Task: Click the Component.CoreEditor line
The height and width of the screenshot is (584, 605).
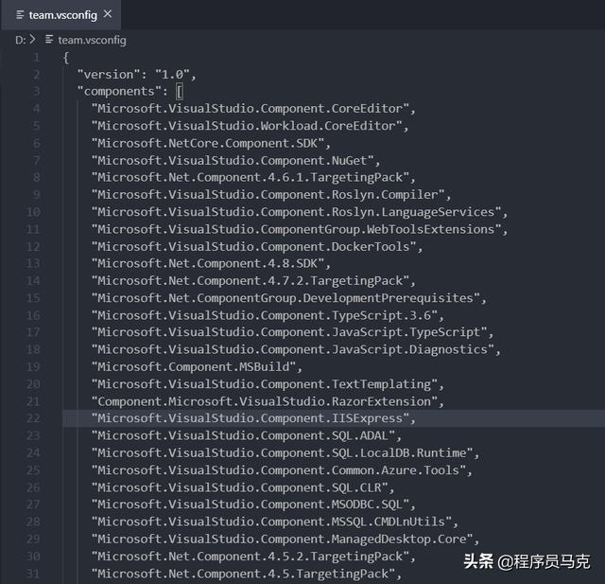Action: pyautogui.click(x=253, y=109)
